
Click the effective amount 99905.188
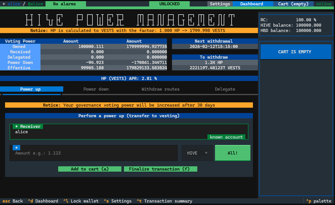click(92, 68)
